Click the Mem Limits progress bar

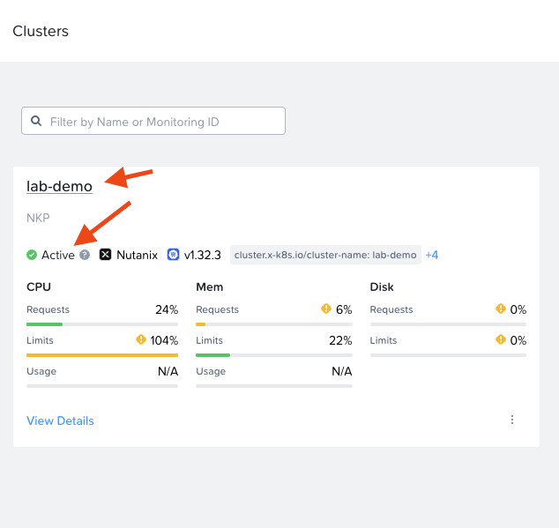pos(274,355)
